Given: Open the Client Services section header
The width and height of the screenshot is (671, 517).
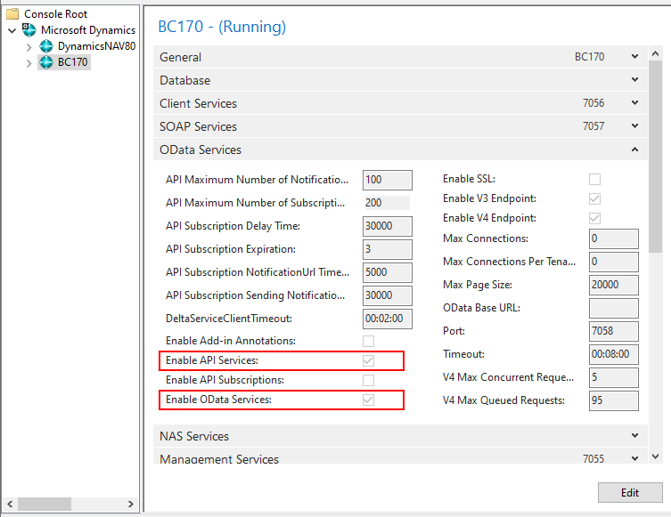Looking at the screenshot, I should (x=198, y=103).
